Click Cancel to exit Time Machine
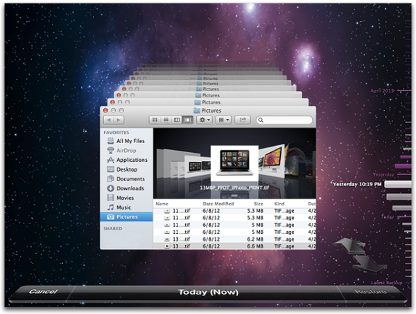416x314 pixels. [43, 291]
